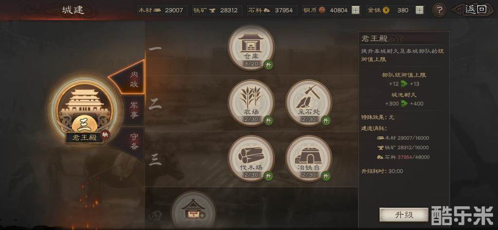498x230 pixels.
Task: Select the 农场 farm building icon
Action: click(x=251, y=103)
